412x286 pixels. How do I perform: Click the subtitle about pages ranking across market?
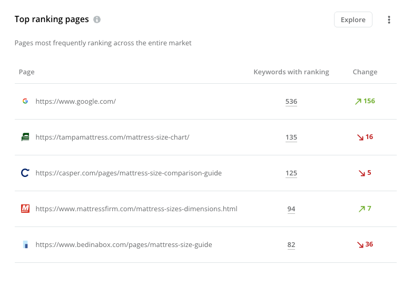[x=103, y=43]
